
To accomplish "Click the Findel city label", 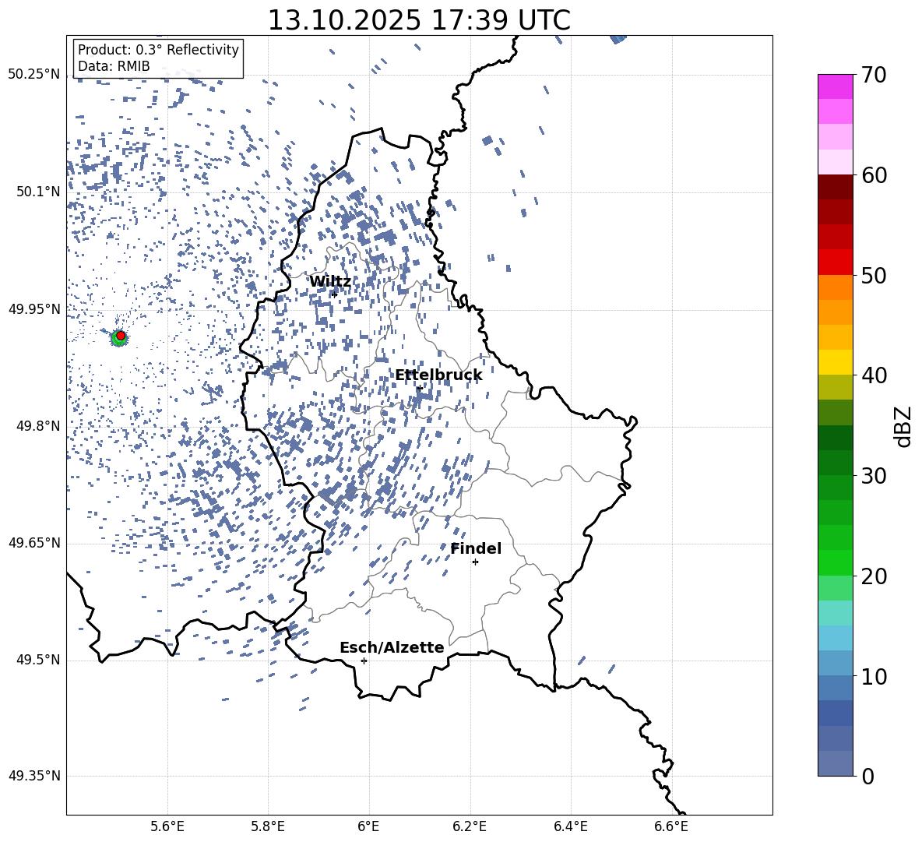I will pyautogui.click(x=476, y=548).
